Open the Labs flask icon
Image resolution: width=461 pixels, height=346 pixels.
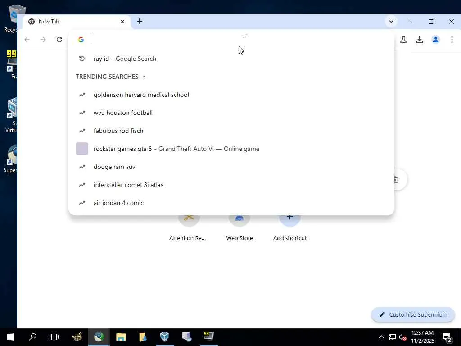pyautogui.click(x=403, y=40)
